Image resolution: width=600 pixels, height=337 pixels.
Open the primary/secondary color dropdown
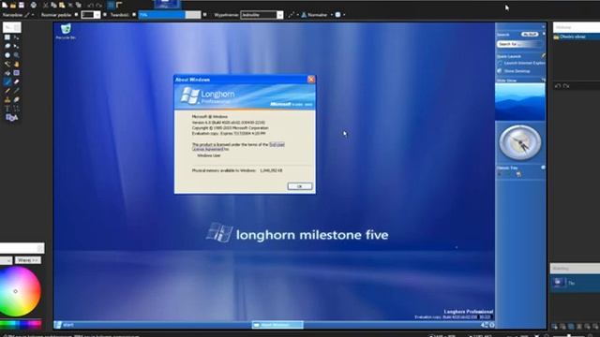pos(7,260)
